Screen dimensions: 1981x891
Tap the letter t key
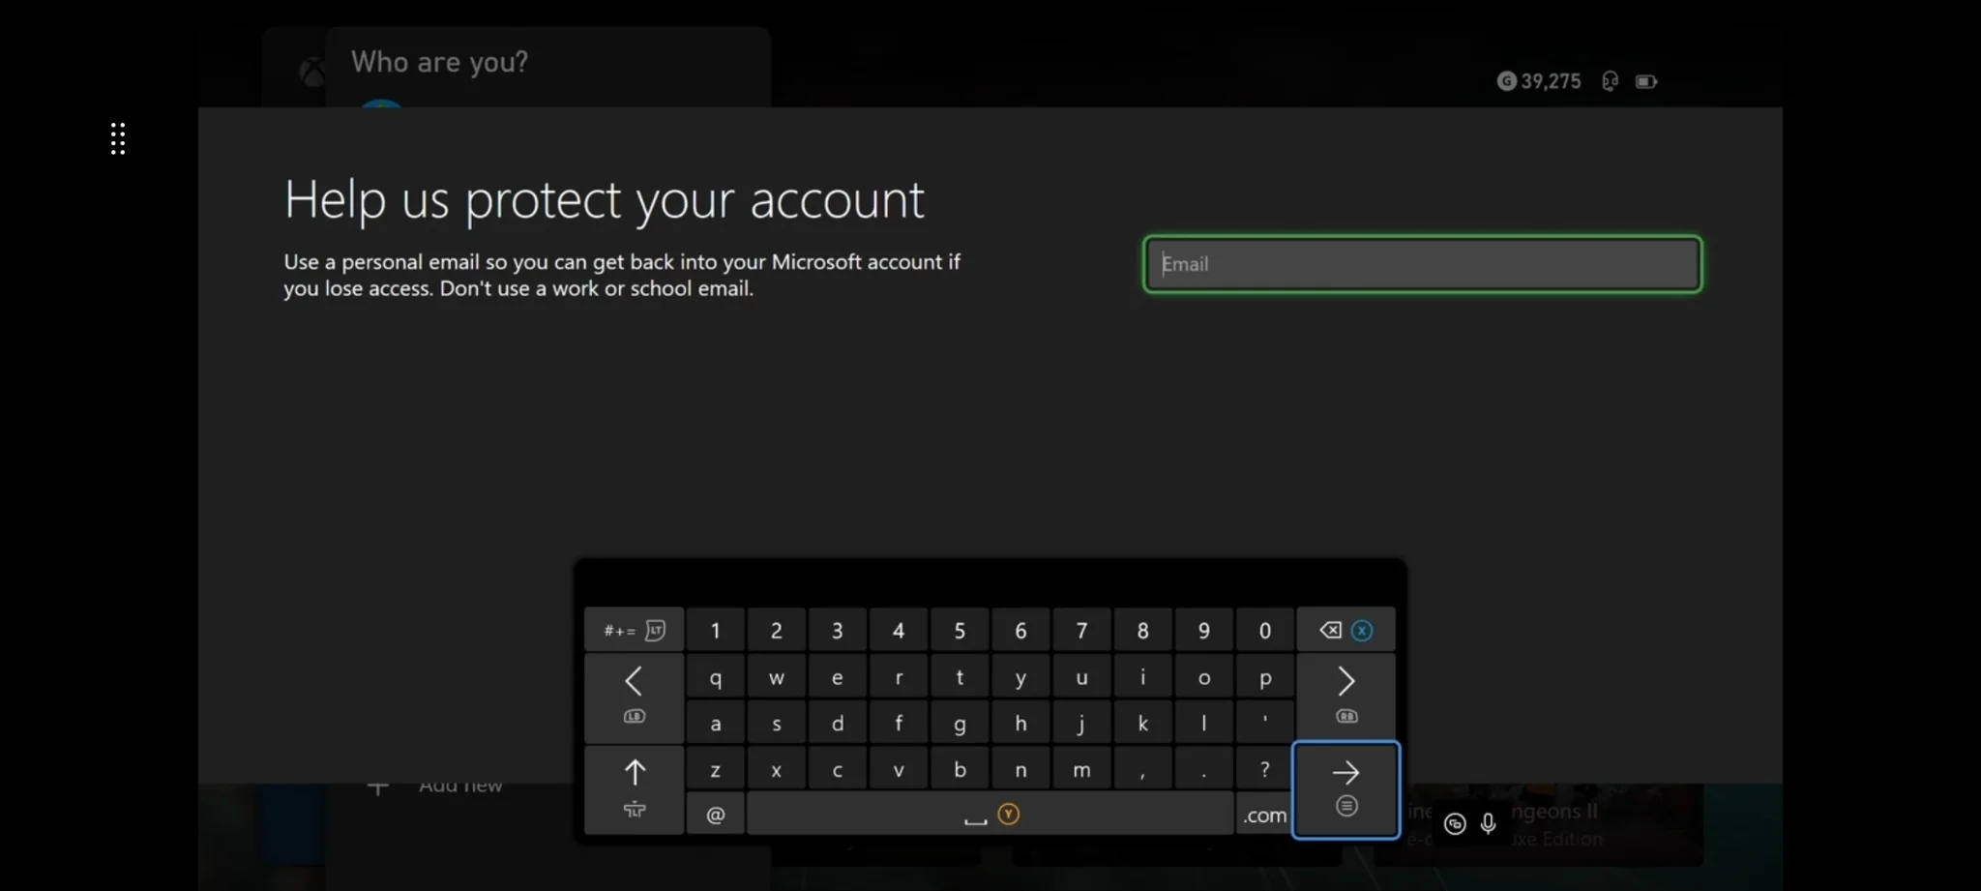point(960,676)
